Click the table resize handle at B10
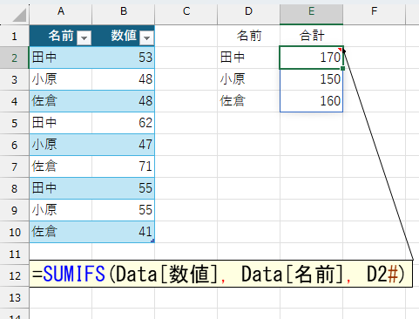 pos(153,241)
